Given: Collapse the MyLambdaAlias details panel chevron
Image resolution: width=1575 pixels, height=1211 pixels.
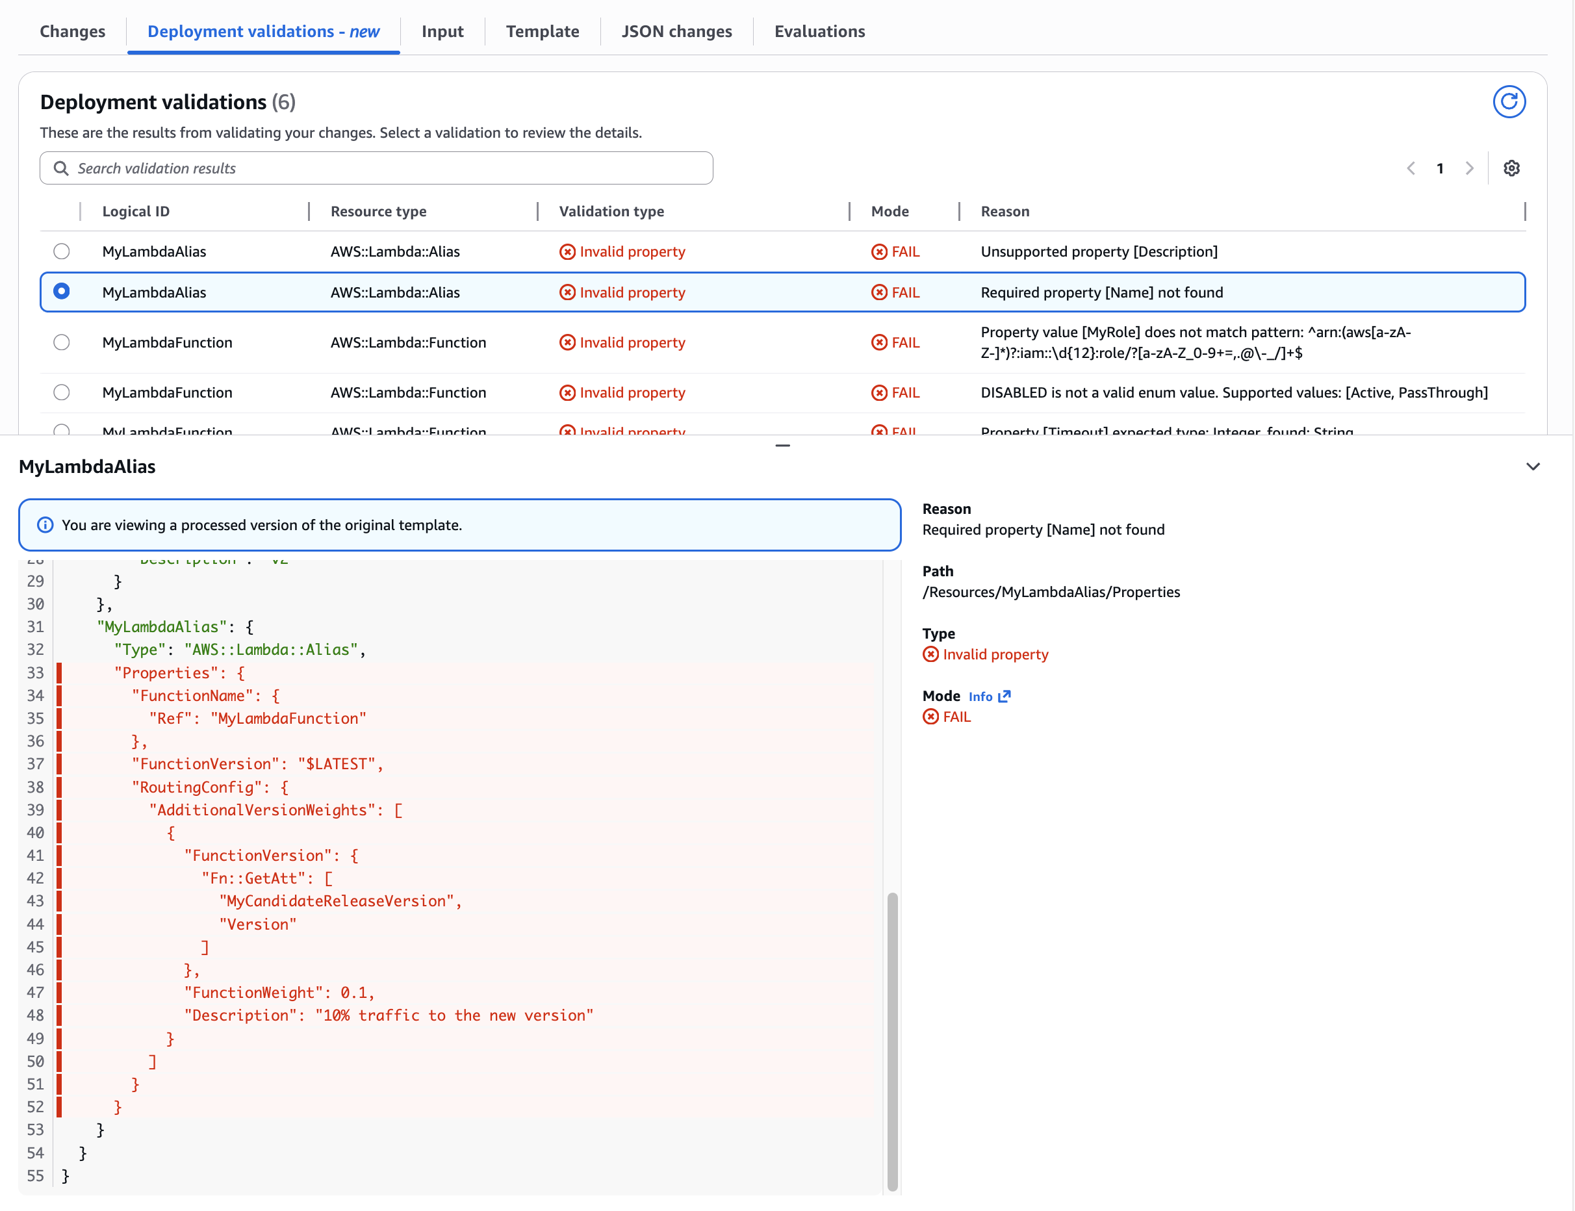Looking at the screenshot, I should (x=1533, y=467).
